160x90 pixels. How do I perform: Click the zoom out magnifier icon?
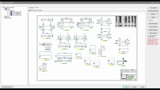click(37, 10)
